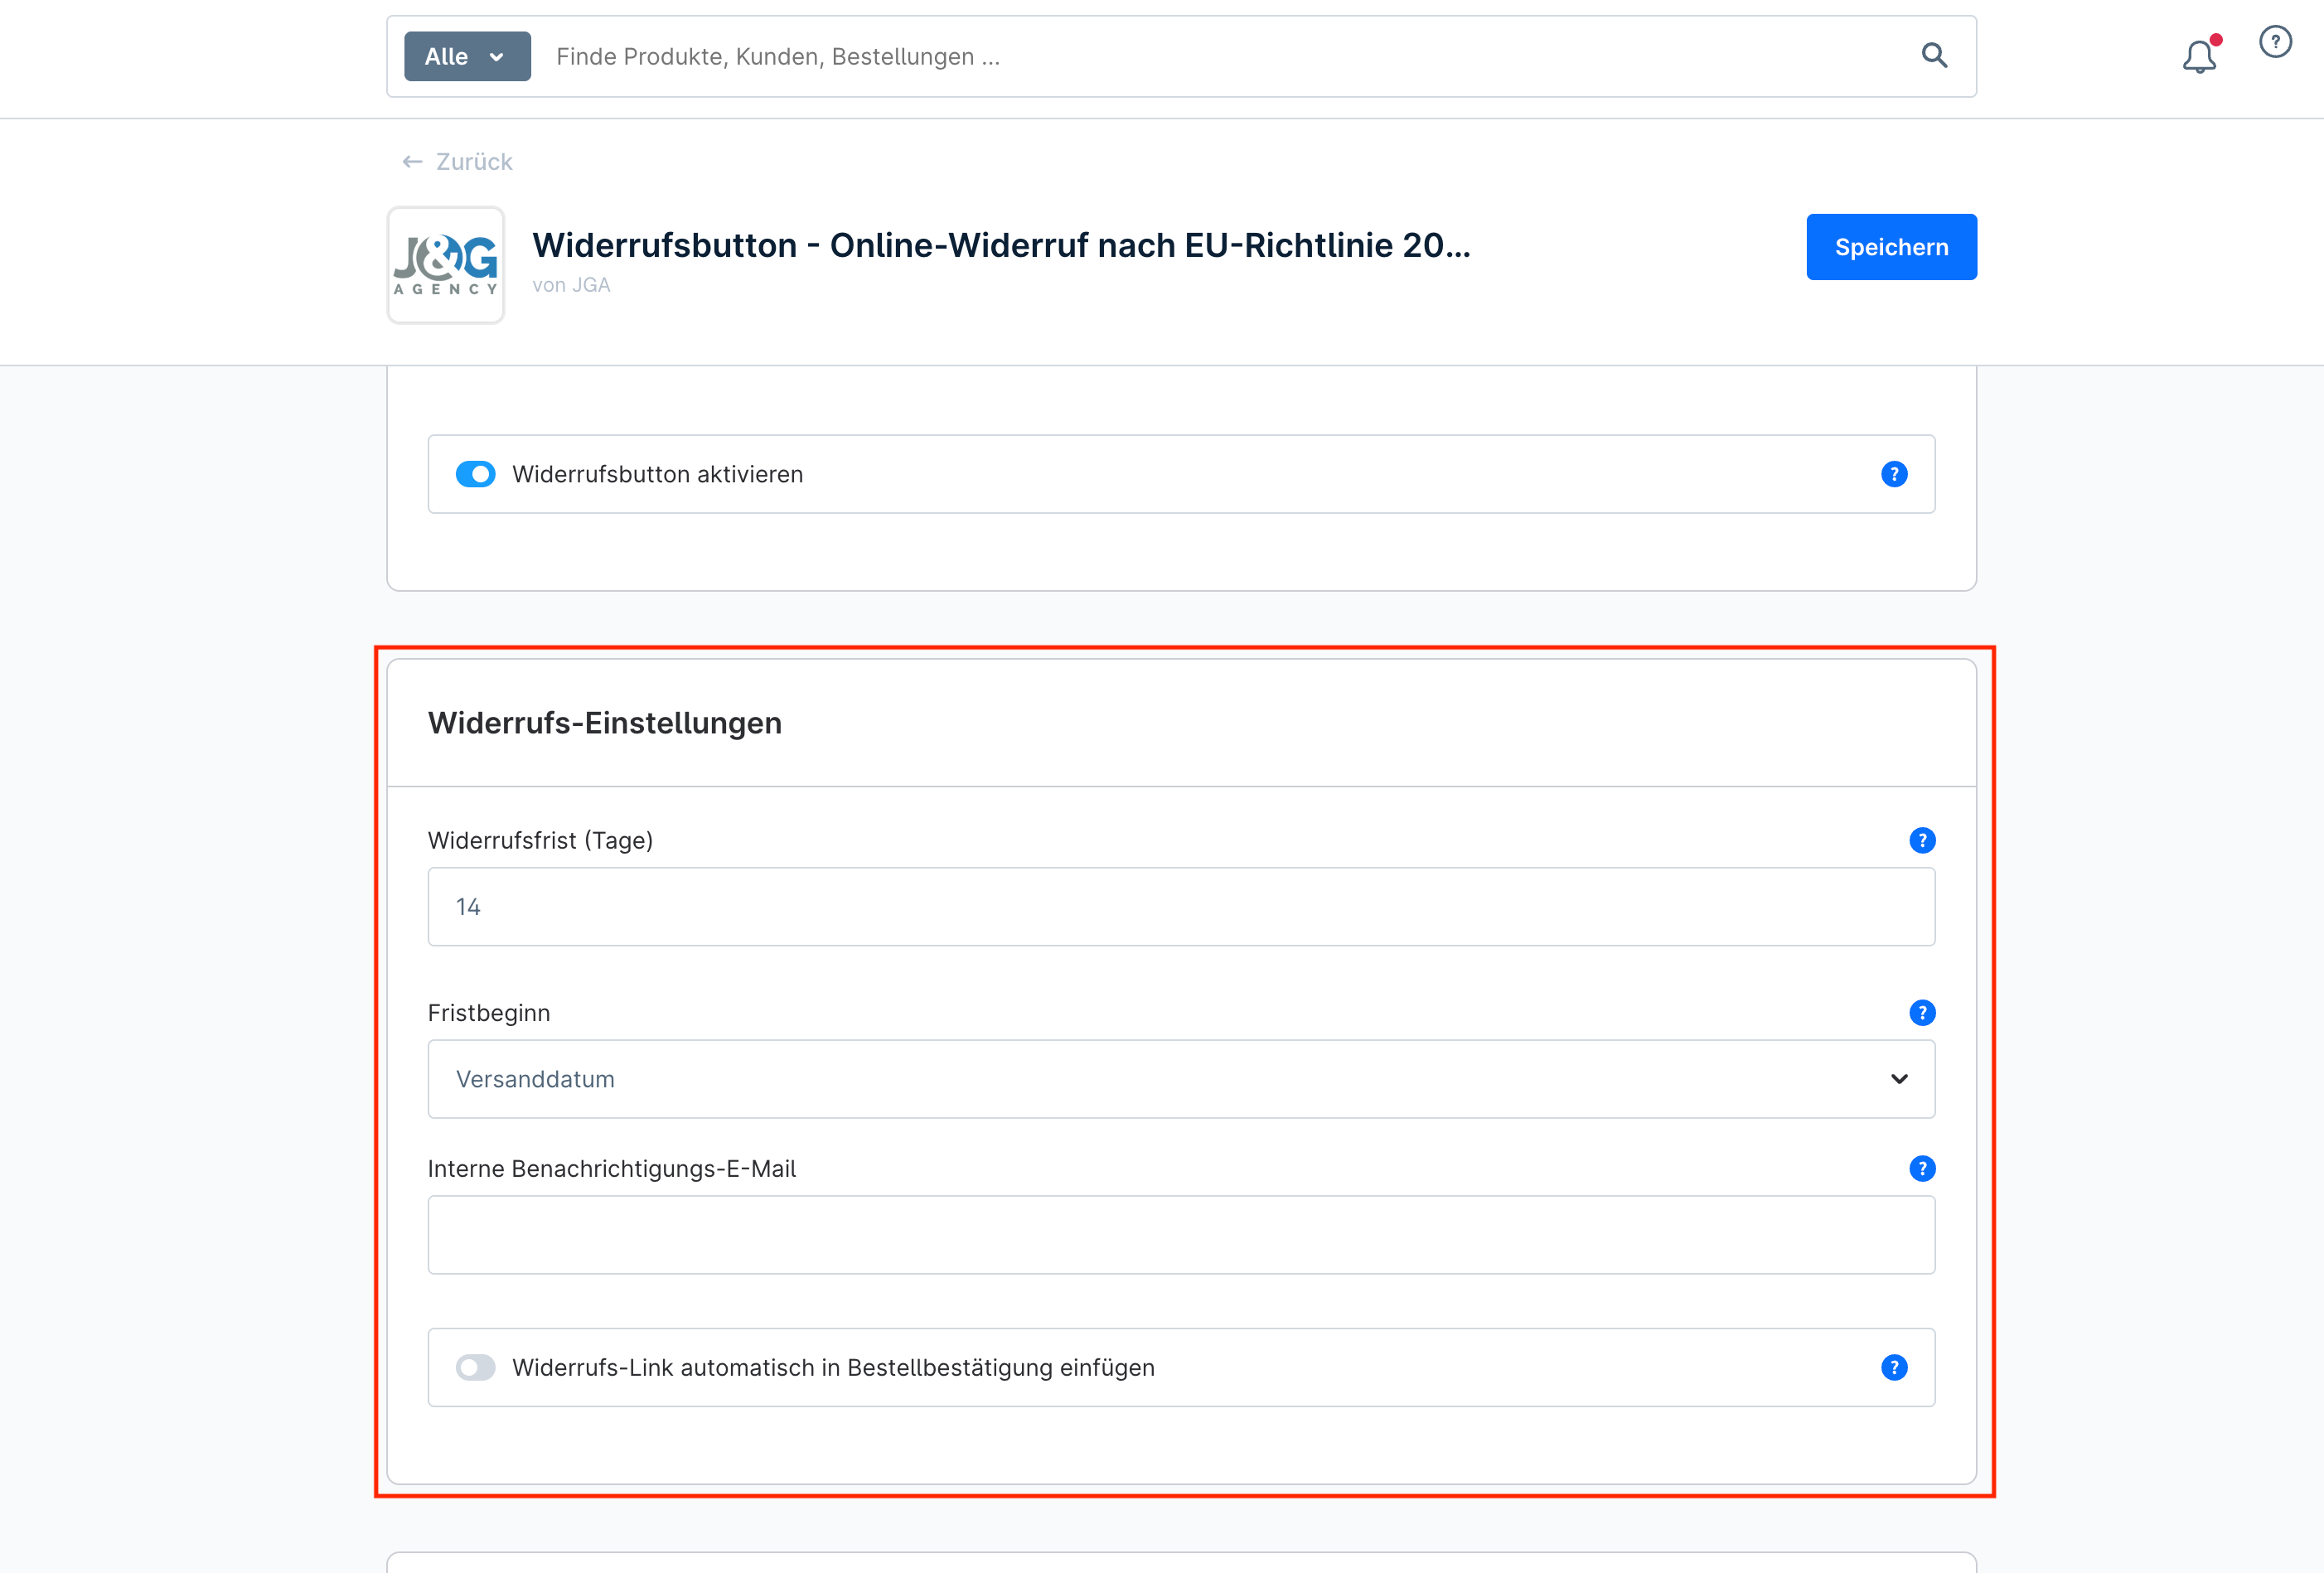2324x1573 pixels.
Task: Show help for Interne Benachrichtigungs-E-Mail
Action: click(x=1921, y=1169)
